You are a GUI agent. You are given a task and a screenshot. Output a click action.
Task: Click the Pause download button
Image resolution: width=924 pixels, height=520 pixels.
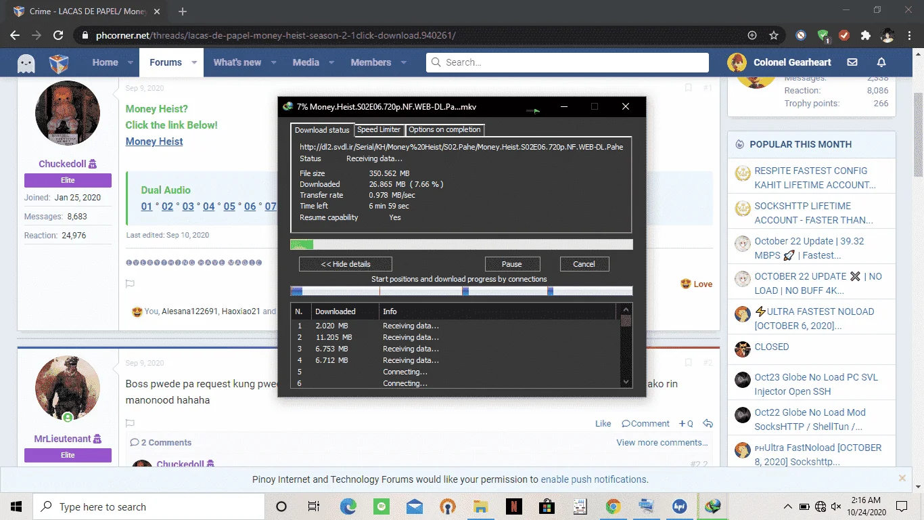point(512,264)
